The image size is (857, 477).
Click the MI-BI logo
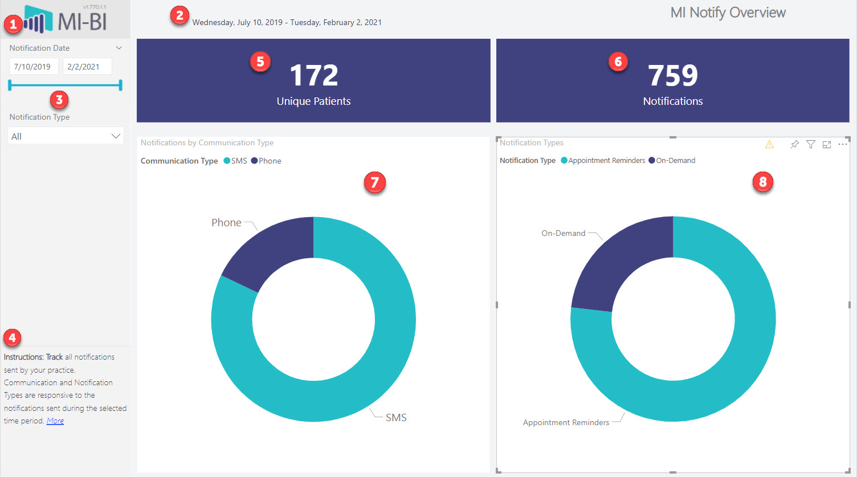pyautogui.click(x=66, y=19)
